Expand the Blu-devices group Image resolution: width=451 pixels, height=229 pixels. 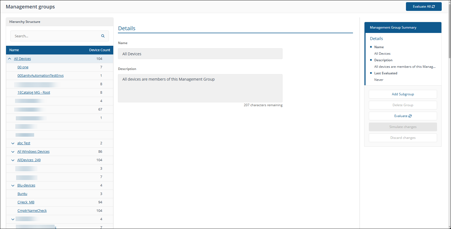coord(13,185)
